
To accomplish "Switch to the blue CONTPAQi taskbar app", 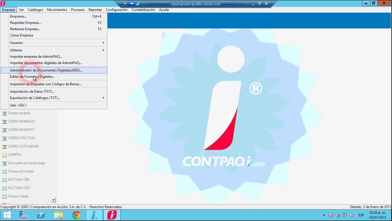I will pyautogui.click(x=94, y=215).
